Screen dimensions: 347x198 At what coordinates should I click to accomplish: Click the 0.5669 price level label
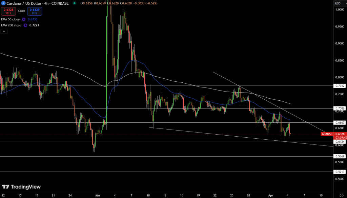point(340,156)
